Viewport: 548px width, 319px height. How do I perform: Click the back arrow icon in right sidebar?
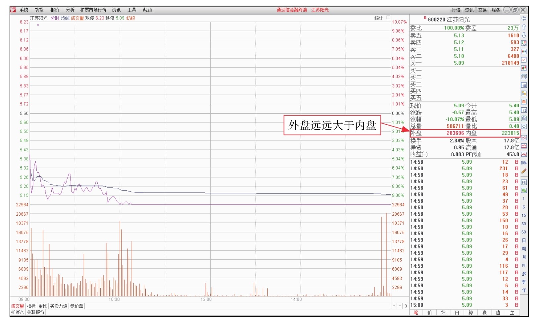tap(523, 19)
